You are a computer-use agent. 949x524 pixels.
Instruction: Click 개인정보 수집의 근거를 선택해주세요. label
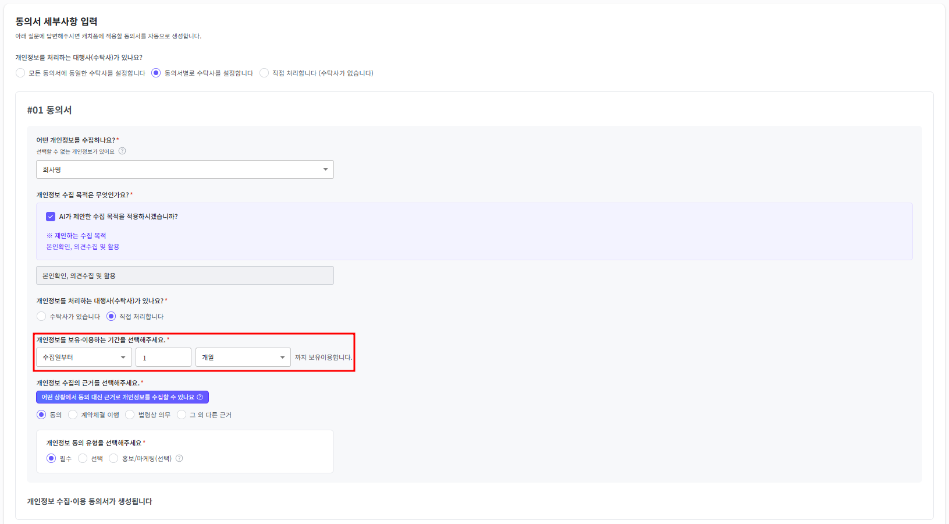point(90,383)
